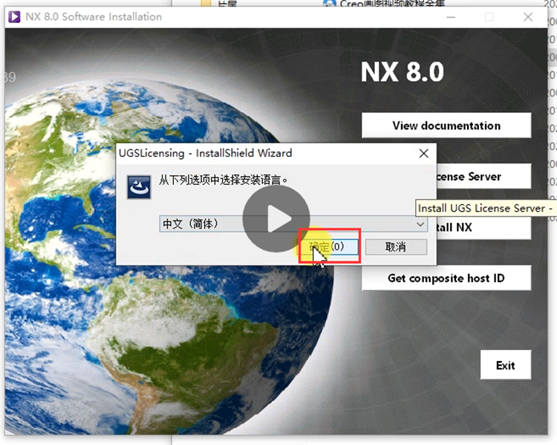
Task: Open the installation language dropdown
Action: 293,224
